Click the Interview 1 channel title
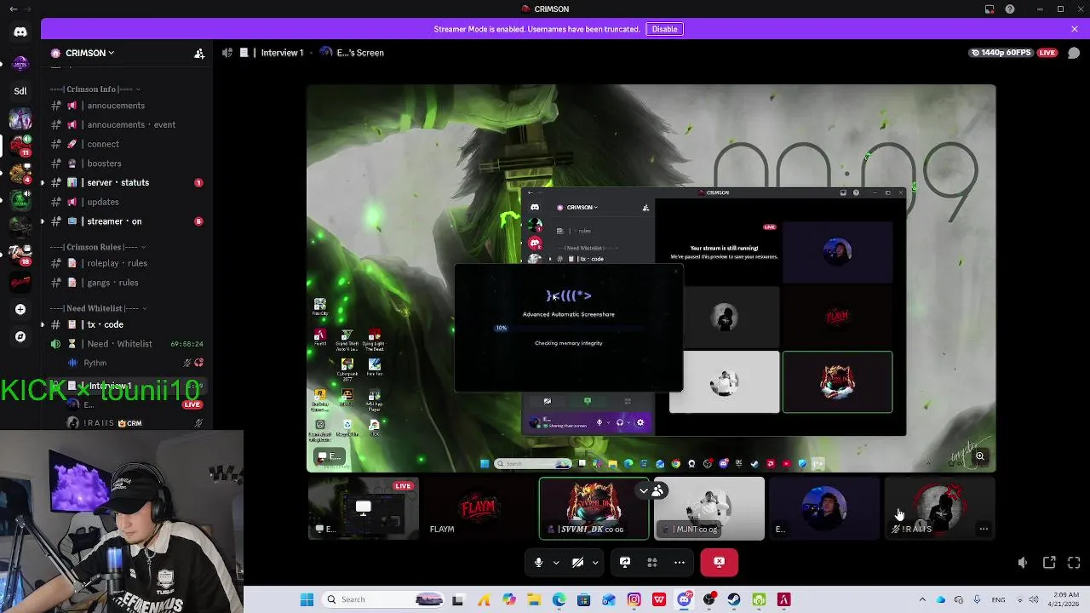The width and height of the screenshot is (1090, 613). click(x=282, y=53)
